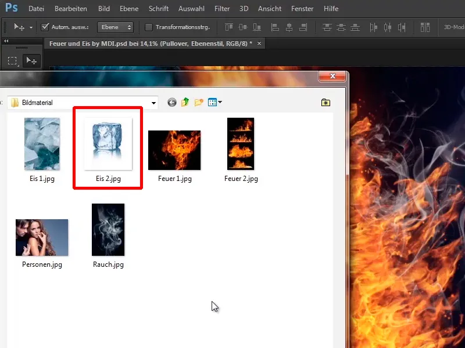Open the Hilfe menu
The width and height of the screenshot is (465, 348).
tap(331, 9)
